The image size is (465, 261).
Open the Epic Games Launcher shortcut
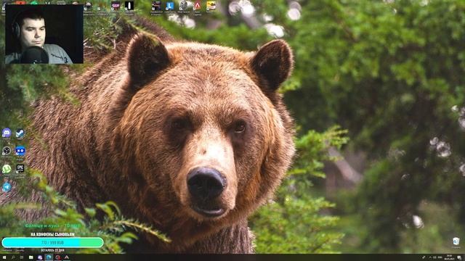pyautogui.click(x=20, y=169)
